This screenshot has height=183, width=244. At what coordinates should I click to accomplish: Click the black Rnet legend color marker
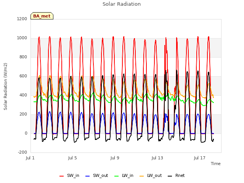click(x=170, y=176)
